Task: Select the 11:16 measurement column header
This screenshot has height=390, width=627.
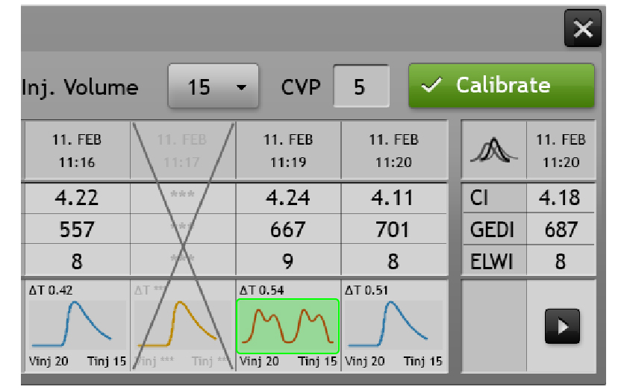Action: pyautogui.click(x=77, y=151)
